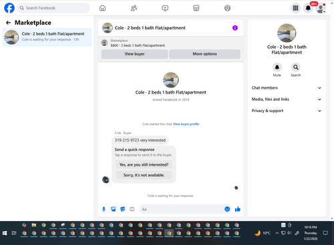This screenshot has width=334, height=245.
Task: Send a thumbs-up like
Action: coord(238,209)
